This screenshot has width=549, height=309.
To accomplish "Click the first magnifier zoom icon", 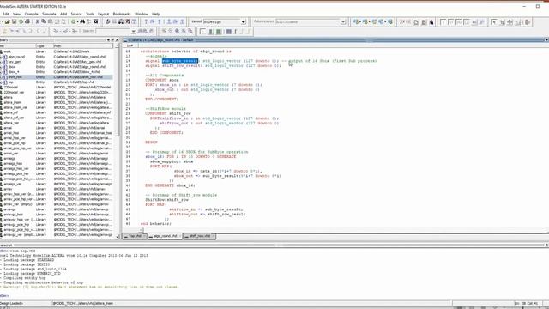I will (x=164, y=32).
